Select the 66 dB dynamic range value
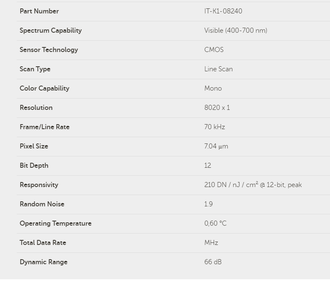Image resolution: width=330 pixels, height=281 pixels. click(x=213, y=262)
